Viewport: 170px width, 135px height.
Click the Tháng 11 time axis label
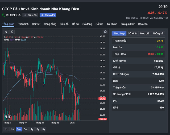coord(40,123)
